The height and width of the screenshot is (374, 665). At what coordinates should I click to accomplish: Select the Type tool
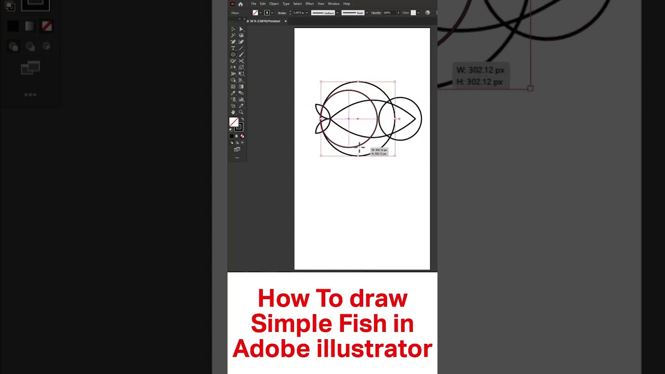point(233,48)
